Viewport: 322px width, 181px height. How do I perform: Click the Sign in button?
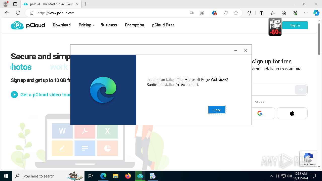[295, 25]
